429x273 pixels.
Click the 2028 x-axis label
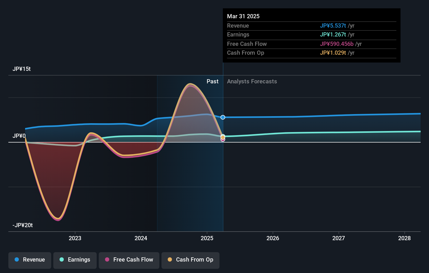pyautogui.click(x=404, y=238)
